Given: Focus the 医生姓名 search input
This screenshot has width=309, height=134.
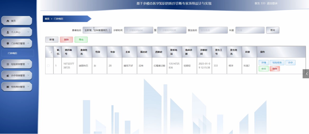Looking at the screenshot, I should [x=213, y=30].
